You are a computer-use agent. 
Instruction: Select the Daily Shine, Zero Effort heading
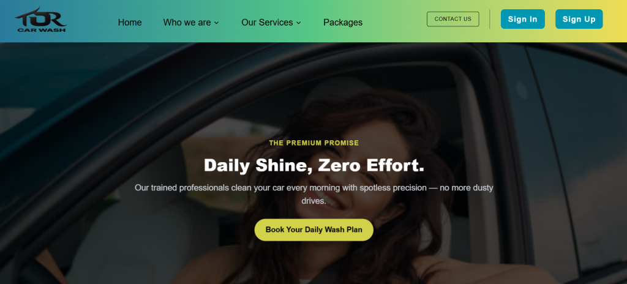click(x=314, y=165)
